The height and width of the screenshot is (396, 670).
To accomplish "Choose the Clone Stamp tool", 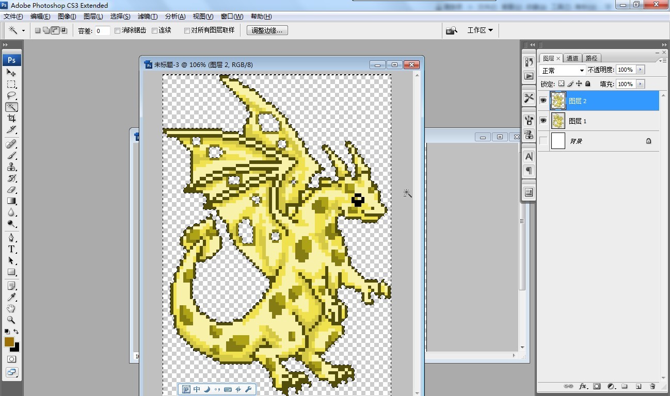I will 11,167.
